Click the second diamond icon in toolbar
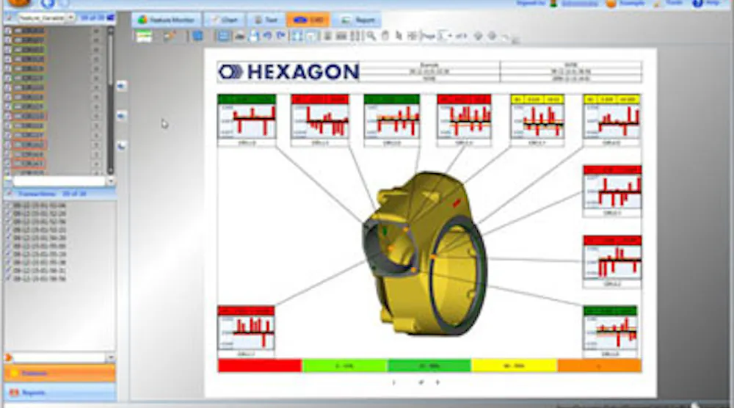The width and height of the screenshot is (734, 408). click(x=492, y=36)
